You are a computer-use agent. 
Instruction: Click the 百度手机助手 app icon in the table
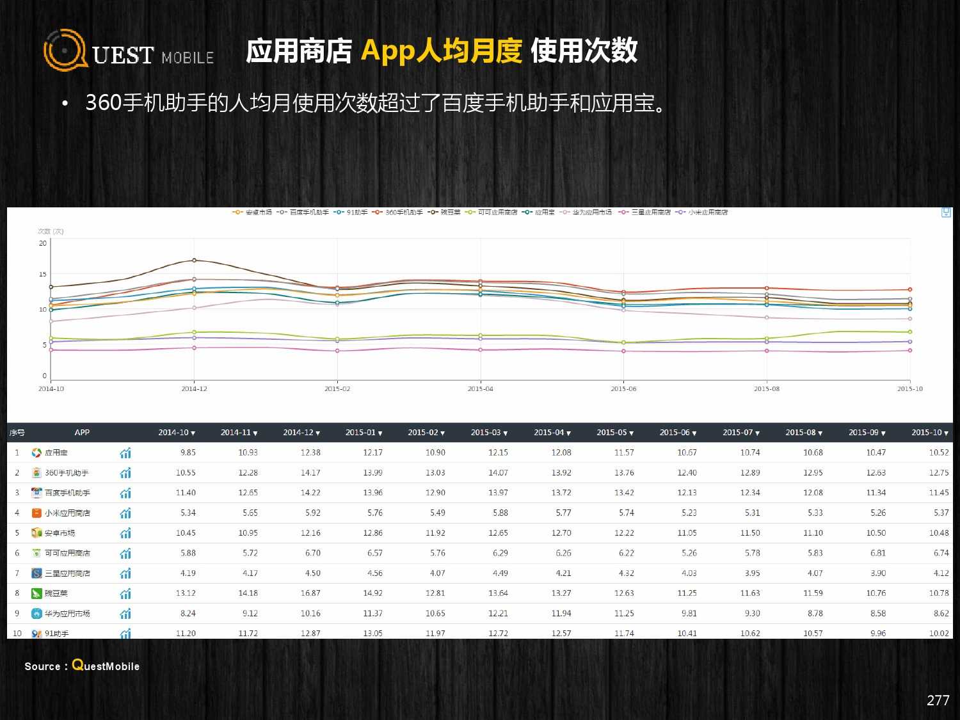[36, 493]
